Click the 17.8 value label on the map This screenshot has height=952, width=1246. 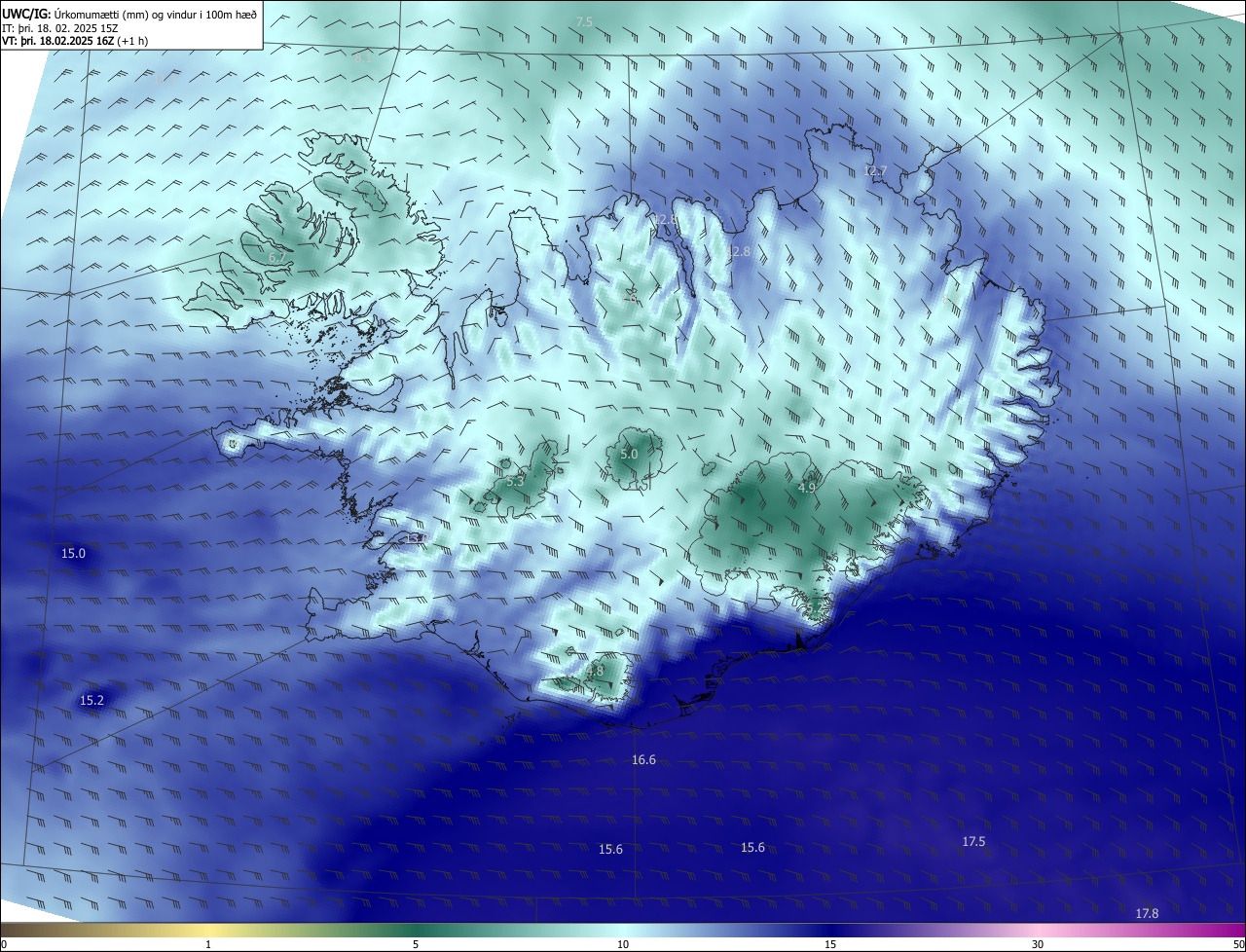[x=1148, y=913]
